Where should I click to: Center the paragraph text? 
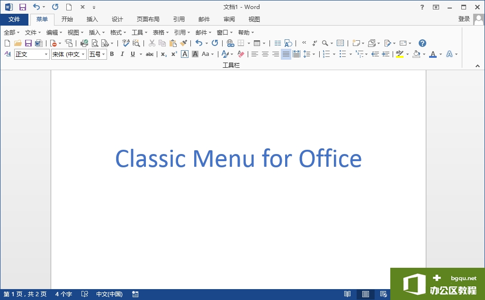coord(265,54)
